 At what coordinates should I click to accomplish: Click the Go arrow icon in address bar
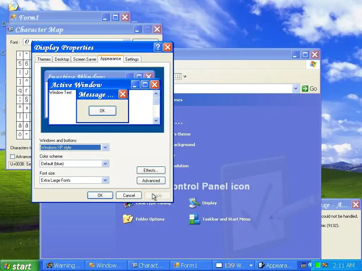coord(305,89)
